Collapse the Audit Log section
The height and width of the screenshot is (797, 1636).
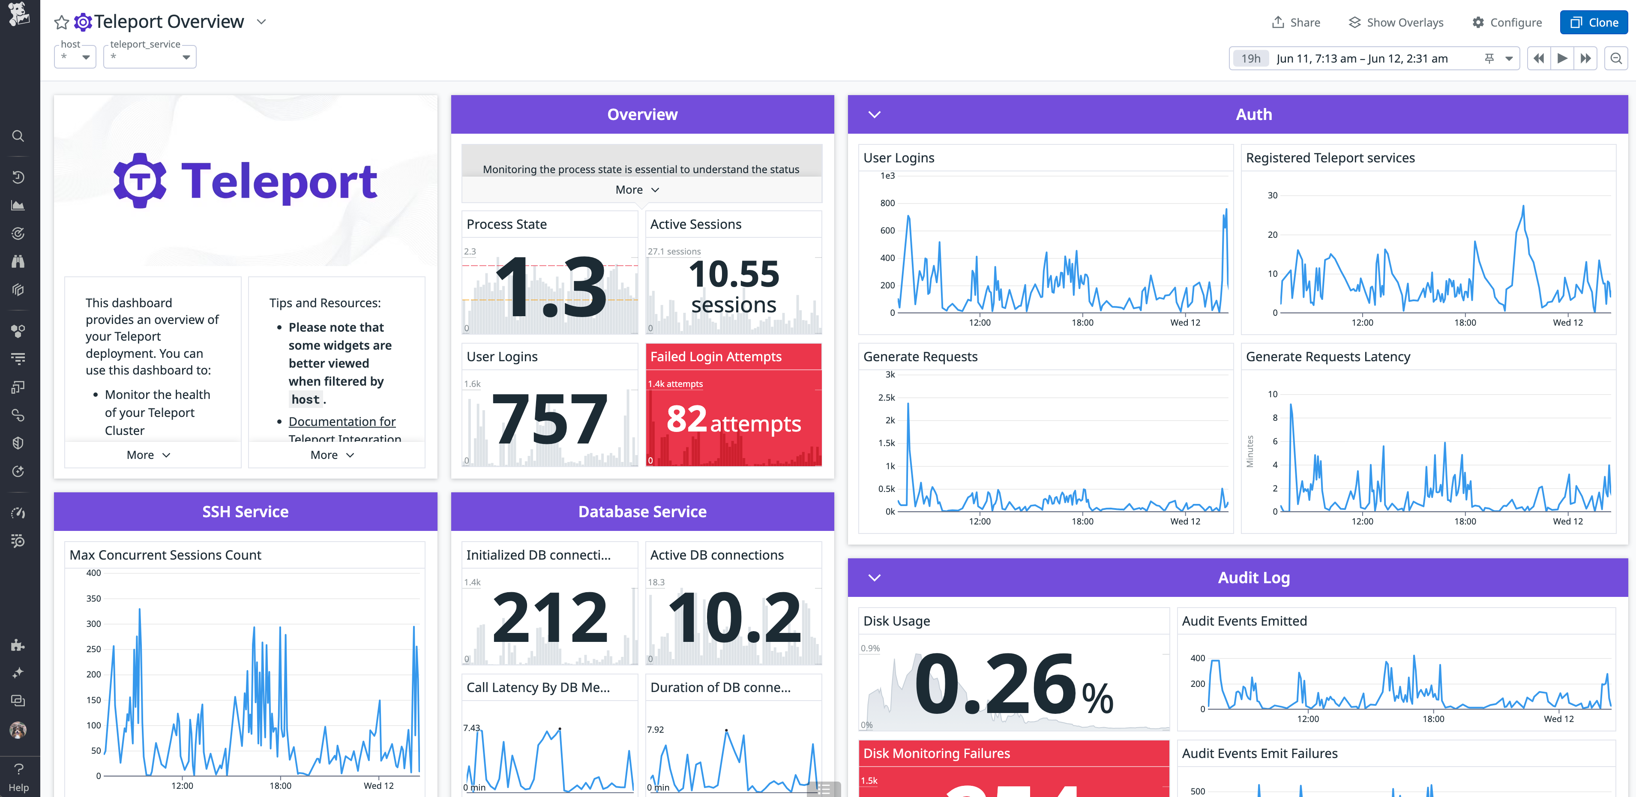coord(874,577)
